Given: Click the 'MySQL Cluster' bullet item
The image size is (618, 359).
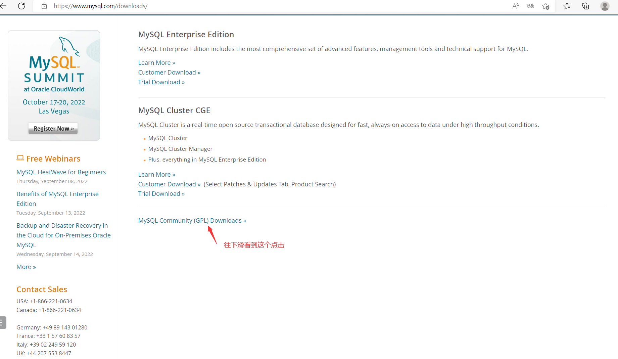Looking at the screenshot, I should (168, 138).
